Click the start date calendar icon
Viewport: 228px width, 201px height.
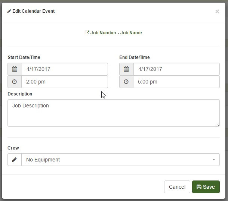(15, 69)
